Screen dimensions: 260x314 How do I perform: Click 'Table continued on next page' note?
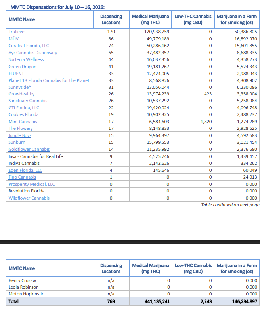(x=230, y=205)
